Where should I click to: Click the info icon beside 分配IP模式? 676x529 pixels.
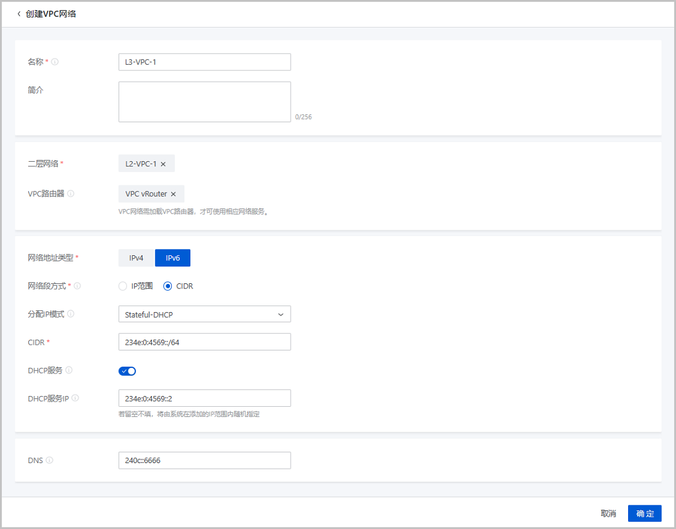pyautogui.click(x=70, y=314)
